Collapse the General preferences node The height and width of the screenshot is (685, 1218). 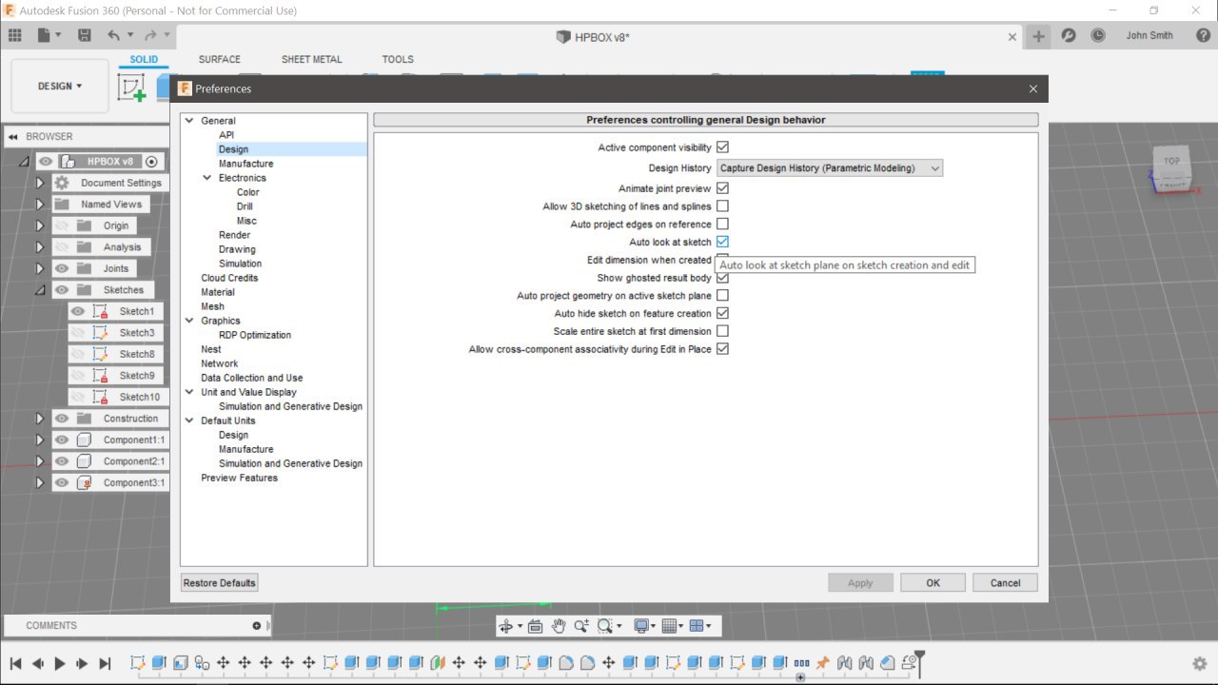pyautogui.click(x=189, y=121)
